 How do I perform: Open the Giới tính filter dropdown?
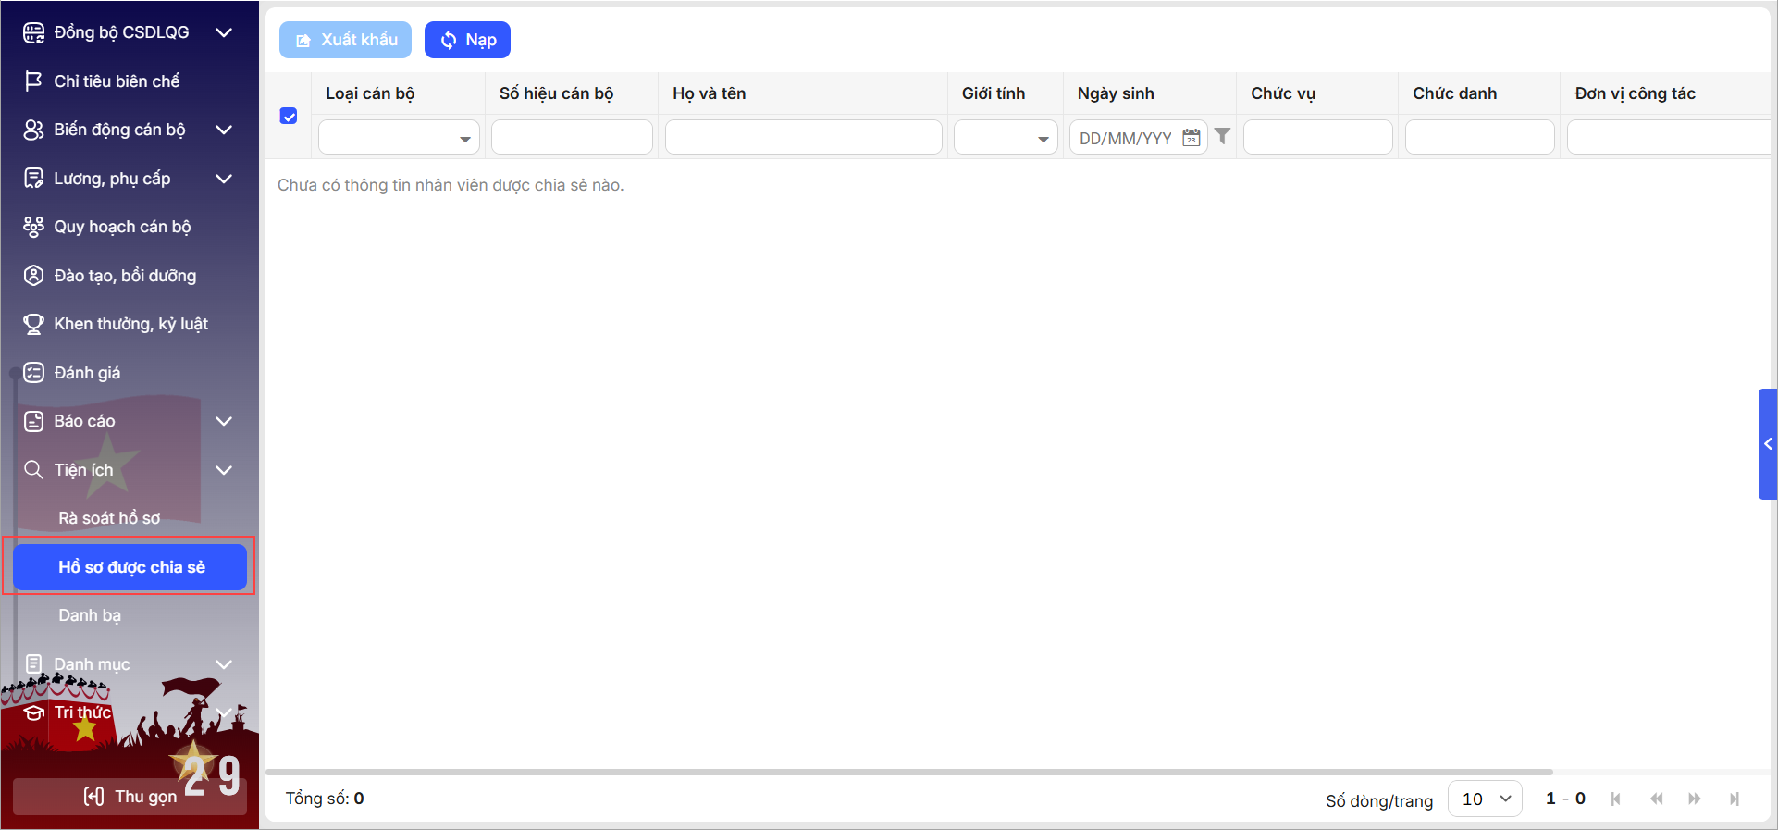coord(1006,138)
